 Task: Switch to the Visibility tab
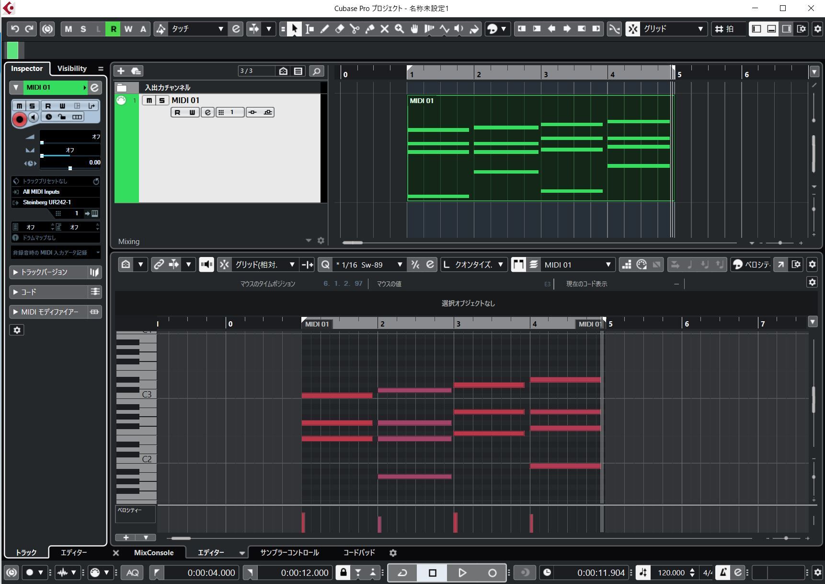[x=72, y=69]
